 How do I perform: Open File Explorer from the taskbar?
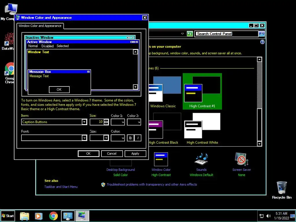25,216
